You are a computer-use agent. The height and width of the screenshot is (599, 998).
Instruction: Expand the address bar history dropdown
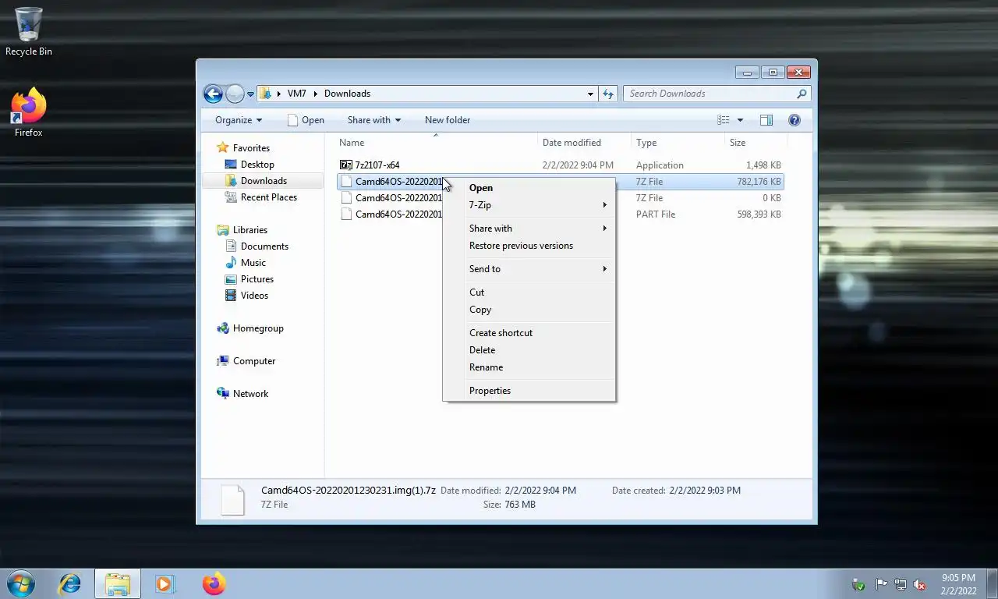(x=590, y=94)
